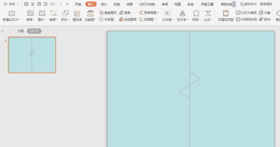Insert an 对象 object

[x=265, y=13]
